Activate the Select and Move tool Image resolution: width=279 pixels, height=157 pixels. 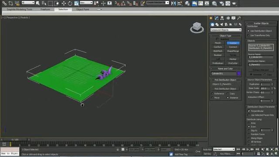pyautogui.click(x=64, y=3)
